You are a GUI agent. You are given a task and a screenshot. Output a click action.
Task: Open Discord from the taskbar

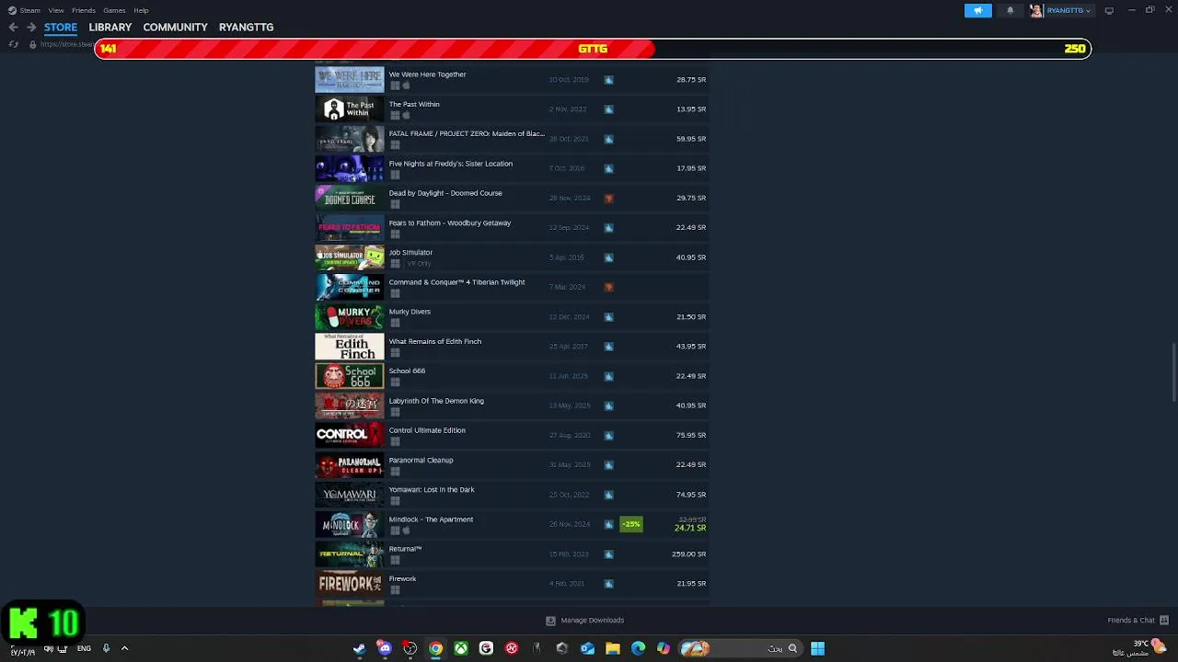click(385, 648)
